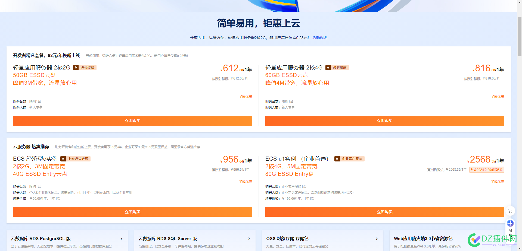
Task: Open the OSS 对象存储-存储包 title
Action: (x=287, y=239)
